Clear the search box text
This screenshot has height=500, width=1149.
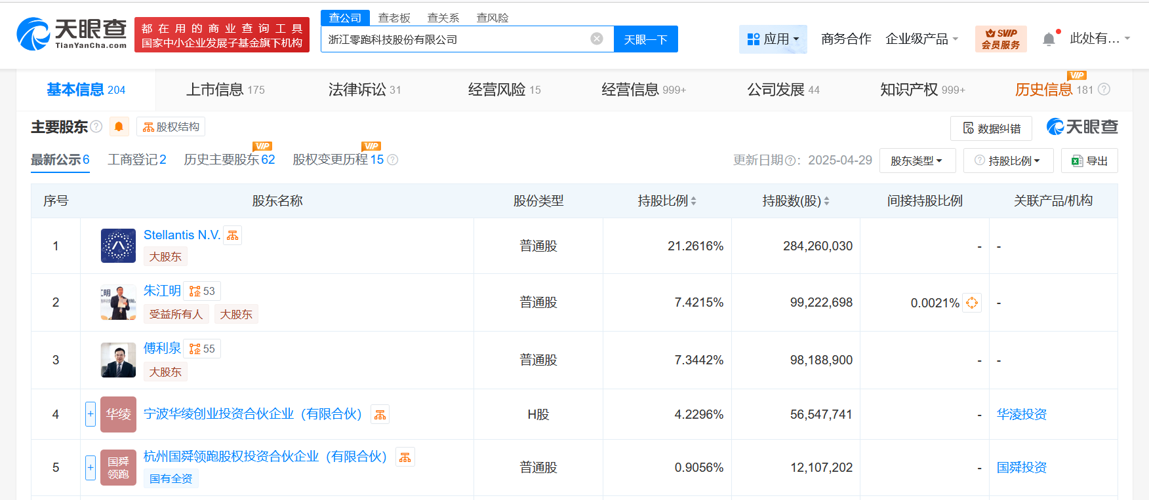[x=597, y=39]
